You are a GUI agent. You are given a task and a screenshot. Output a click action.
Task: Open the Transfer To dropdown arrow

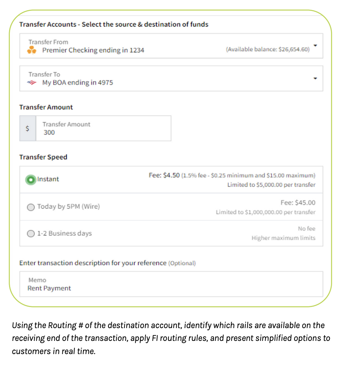pyautogui.click(x=315, y=78)
